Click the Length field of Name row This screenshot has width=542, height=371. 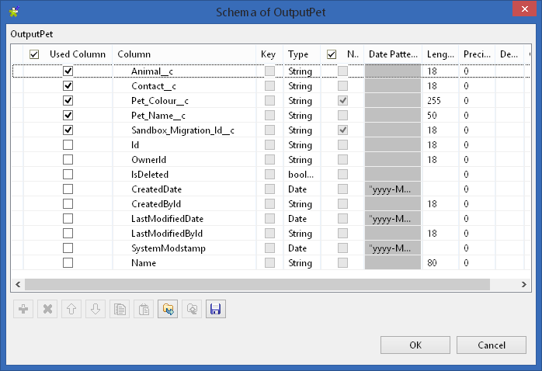coord(439,263)
